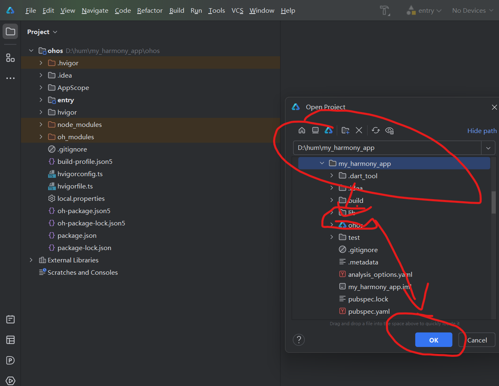The height and width of the screenshot is (386, 499).
Task: Open the Refactor menu
Action: tap(150, 11)
